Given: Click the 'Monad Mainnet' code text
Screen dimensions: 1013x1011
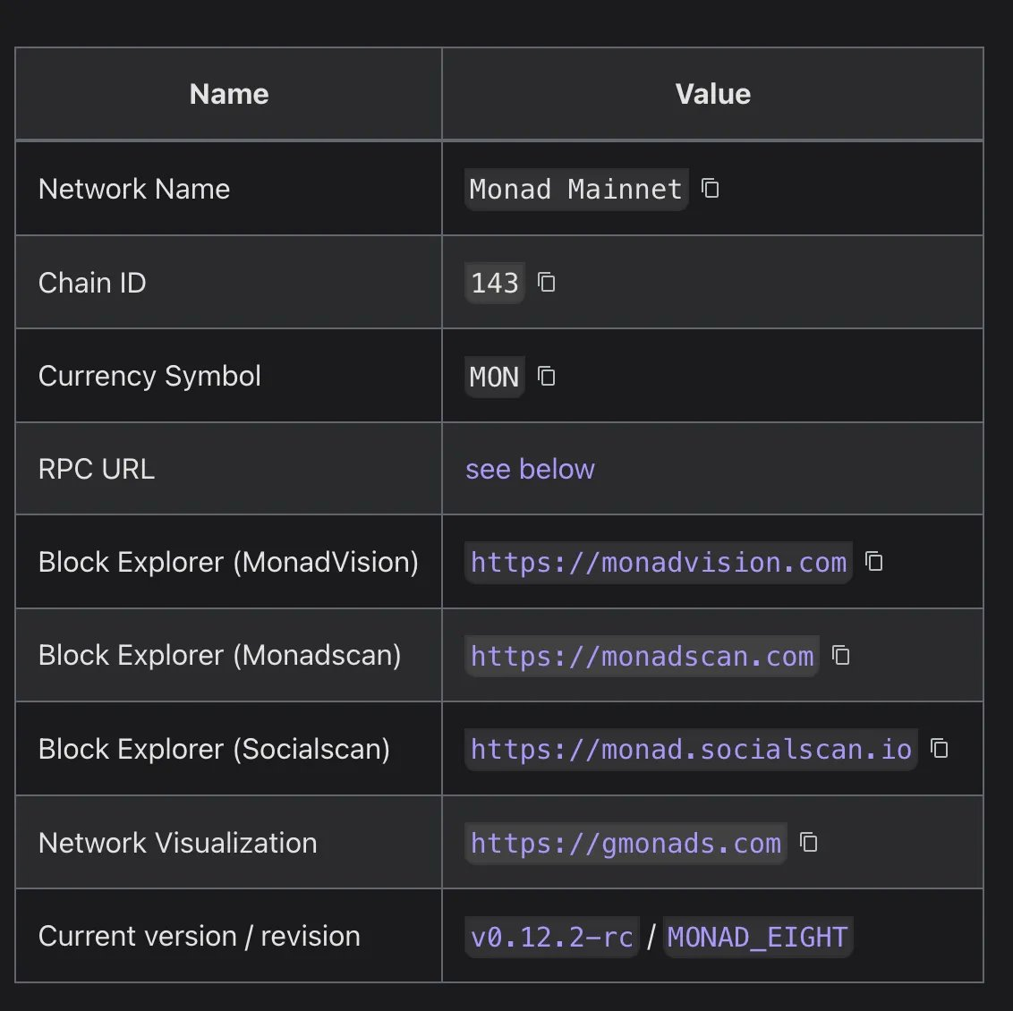Looking at the screenshot, I should (x=575, y=190).
